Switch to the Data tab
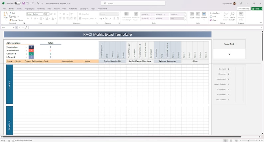Image resolution: width=264 pixels, height=142 pixels. pos(49,9)
